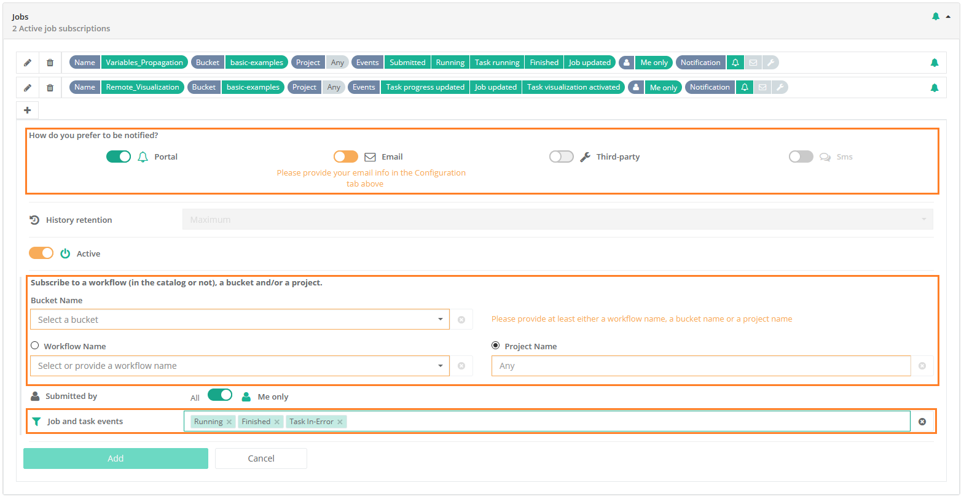Toggle Email notification switch
Image resolution: width=964 pixels, height=499 pixels.
pyautogui.click(x=346, y=157)
